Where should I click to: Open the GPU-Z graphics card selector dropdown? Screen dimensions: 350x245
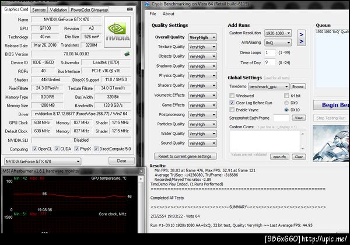[43, 162]
